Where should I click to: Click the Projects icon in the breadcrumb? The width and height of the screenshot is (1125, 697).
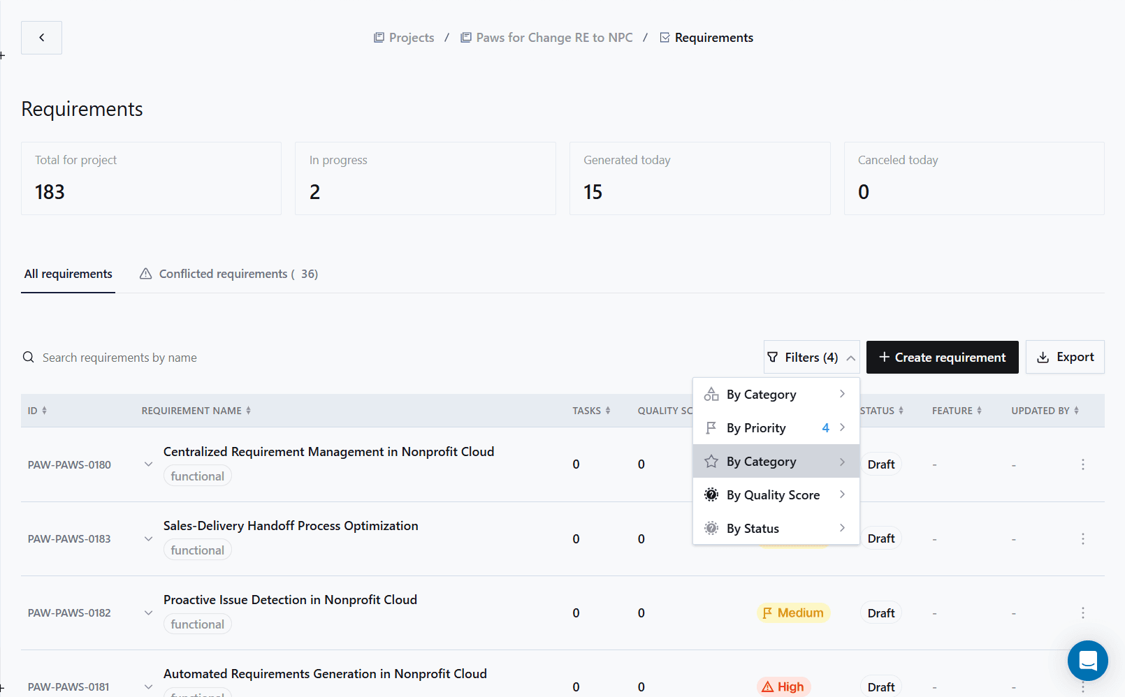click(379, 37)
